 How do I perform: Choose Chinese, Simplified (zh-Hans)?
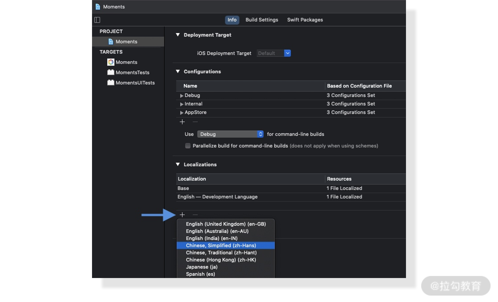pos(226,246)
